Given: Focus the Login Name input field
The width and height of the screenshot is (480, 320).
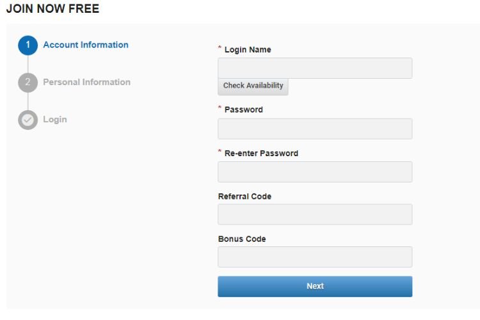Looking at the screenshot, I should tap(315, 68).
